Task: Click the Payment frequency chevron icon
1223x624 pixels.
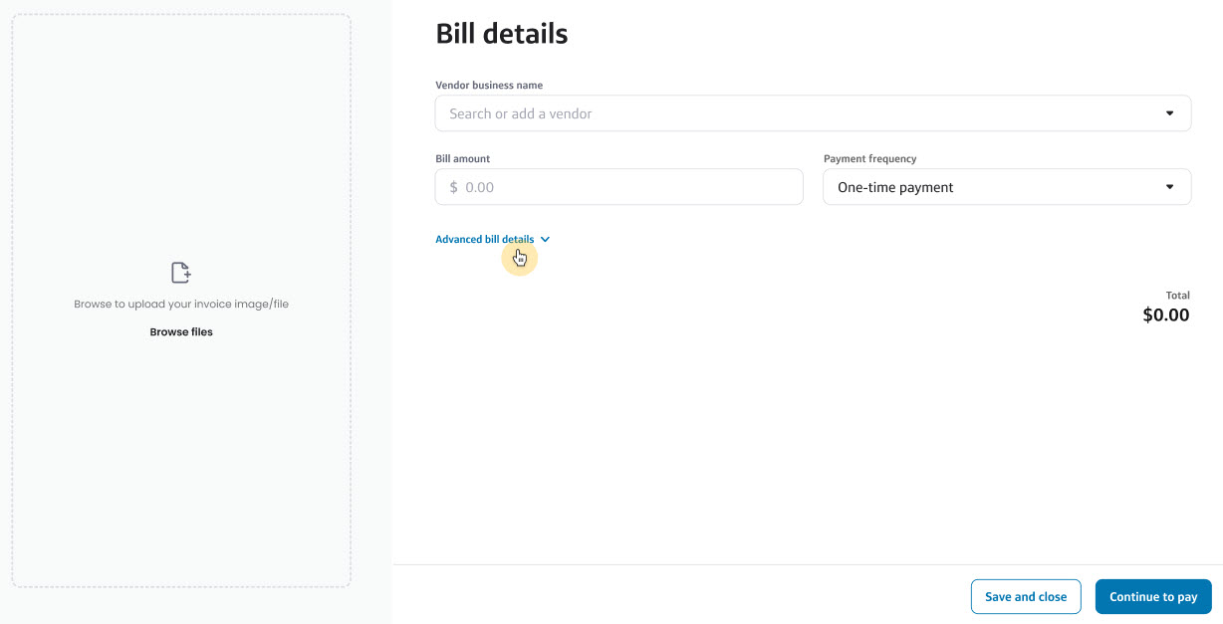Action: (1169, 186)
